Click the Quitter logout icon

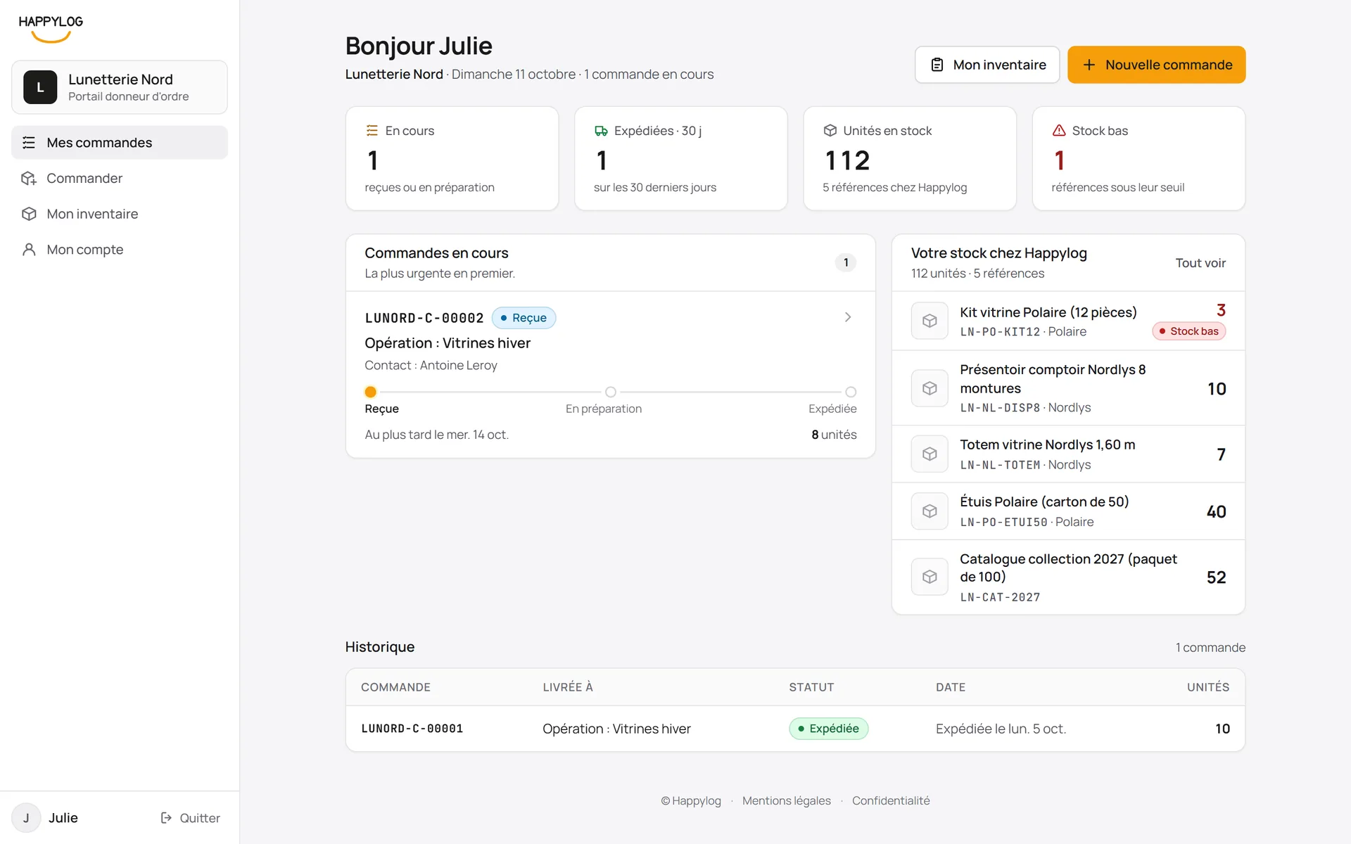pyautogui.click(x=166, y=817)
